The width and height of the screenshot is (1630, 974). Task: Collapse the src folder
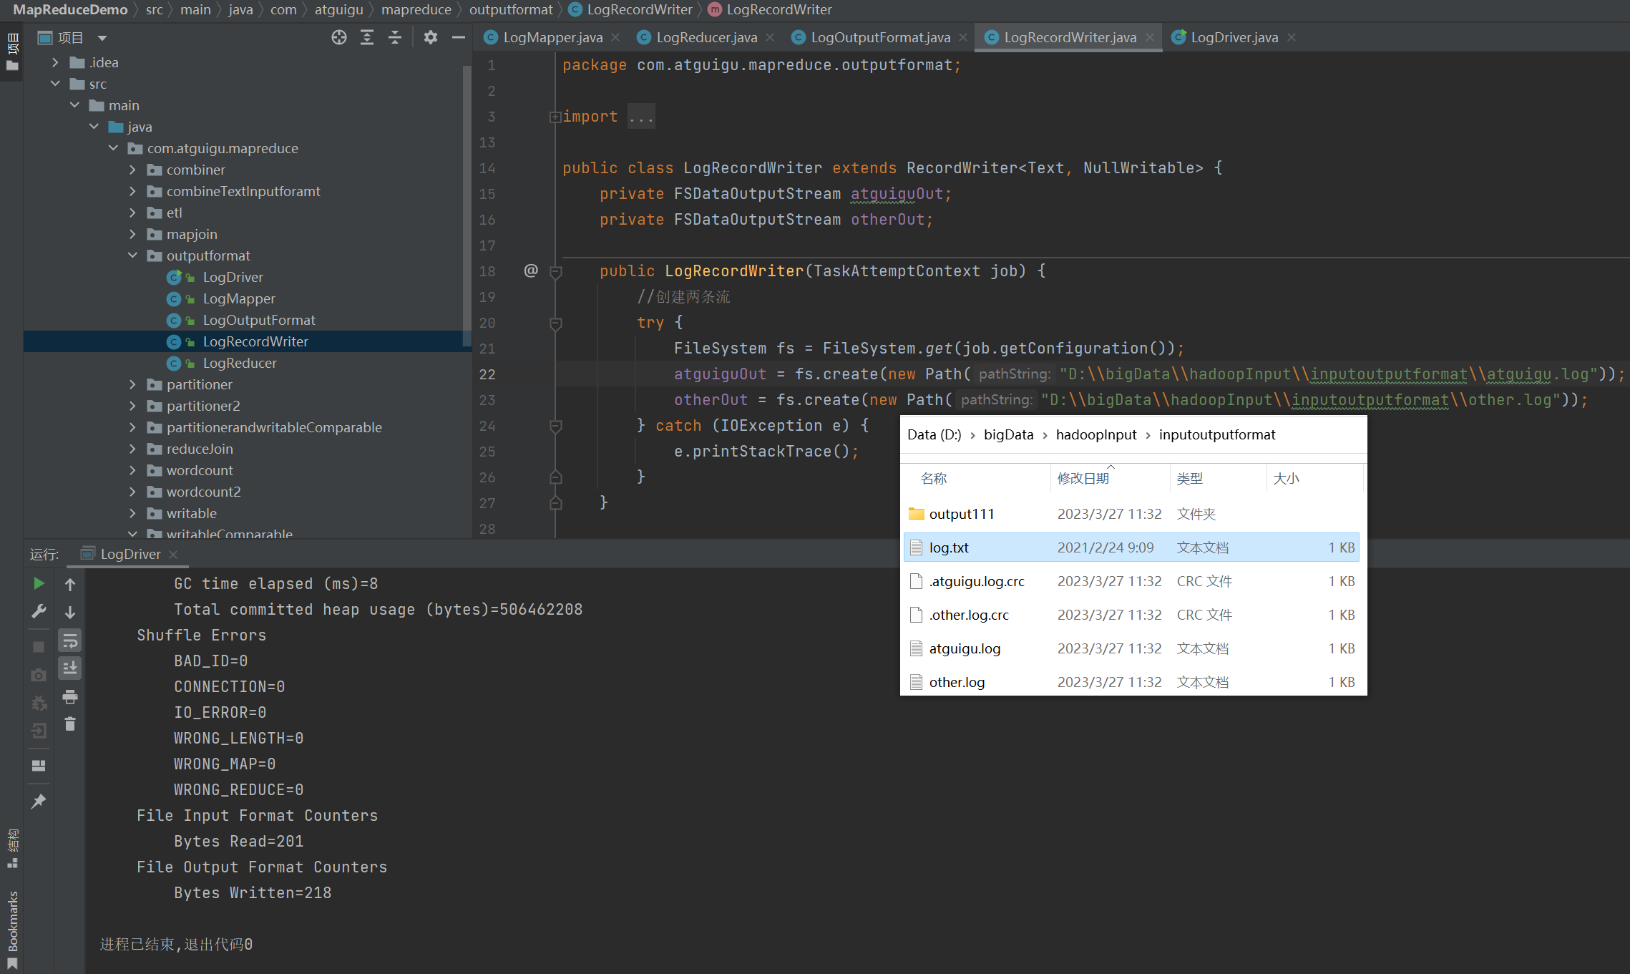55,84
